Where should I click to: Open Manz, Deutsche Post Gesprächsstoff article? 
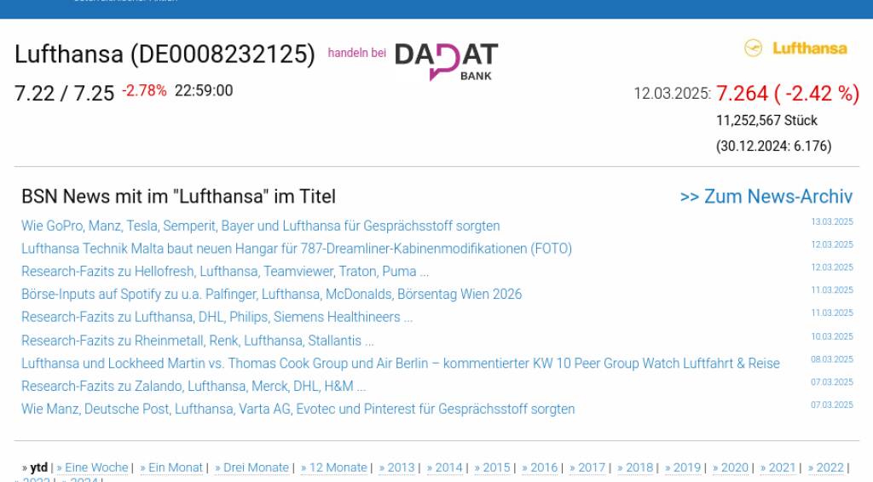[298, 409]
